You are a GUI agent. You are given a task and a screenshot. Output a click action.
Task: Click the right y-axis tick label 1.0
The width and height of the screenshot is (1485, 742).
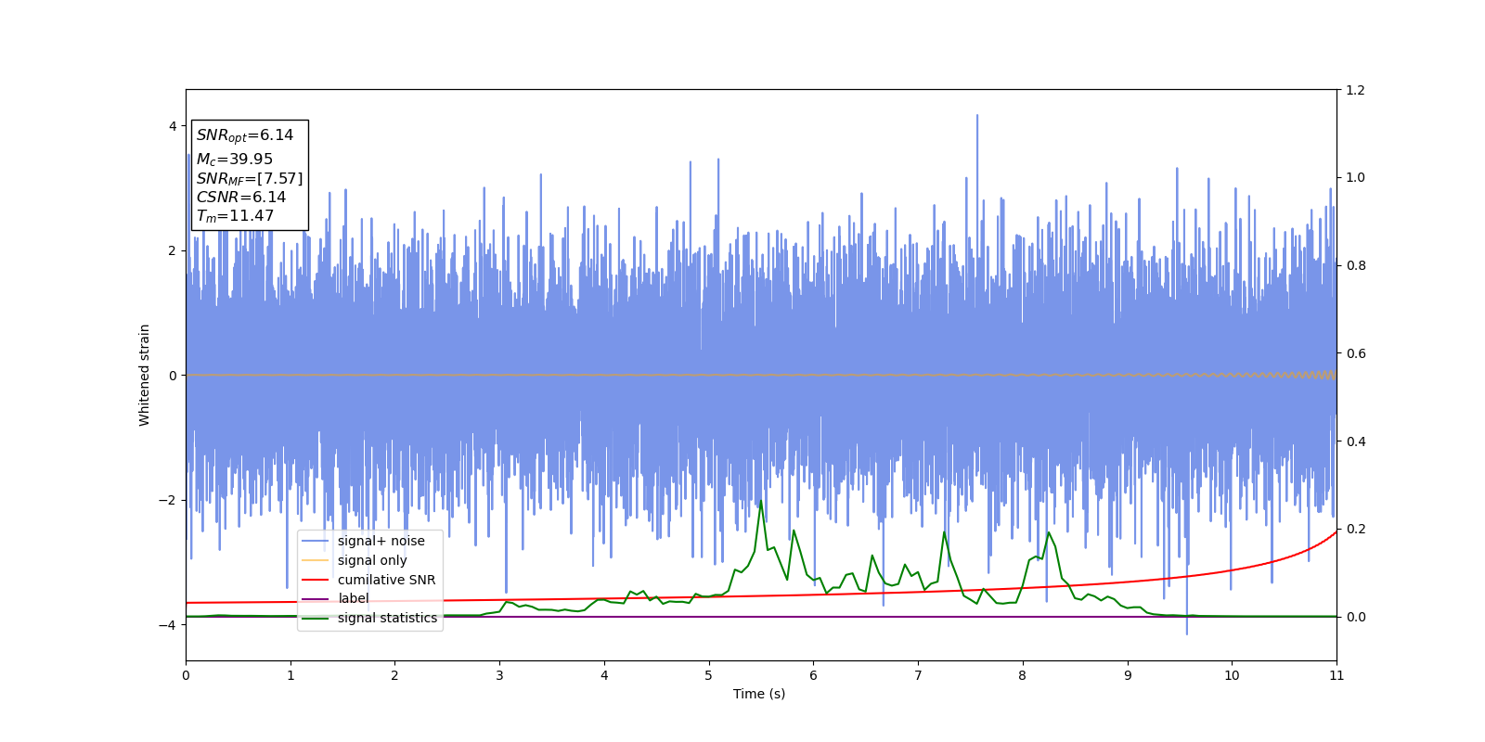pos(1356,178)
